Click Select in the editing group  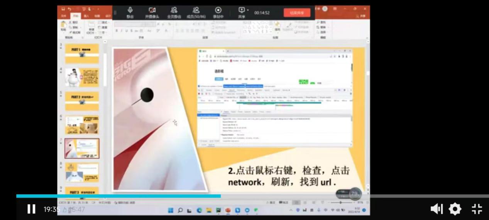(x=321, y=32)
